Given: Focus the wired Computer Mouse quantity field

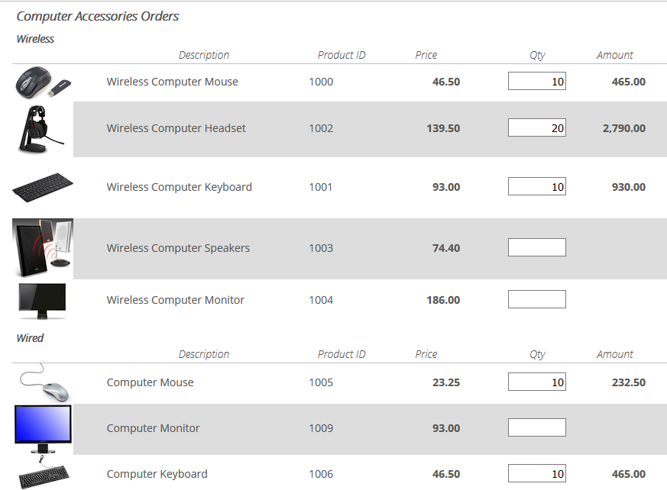Looking at the screenshot, I should tap(536, 382).
